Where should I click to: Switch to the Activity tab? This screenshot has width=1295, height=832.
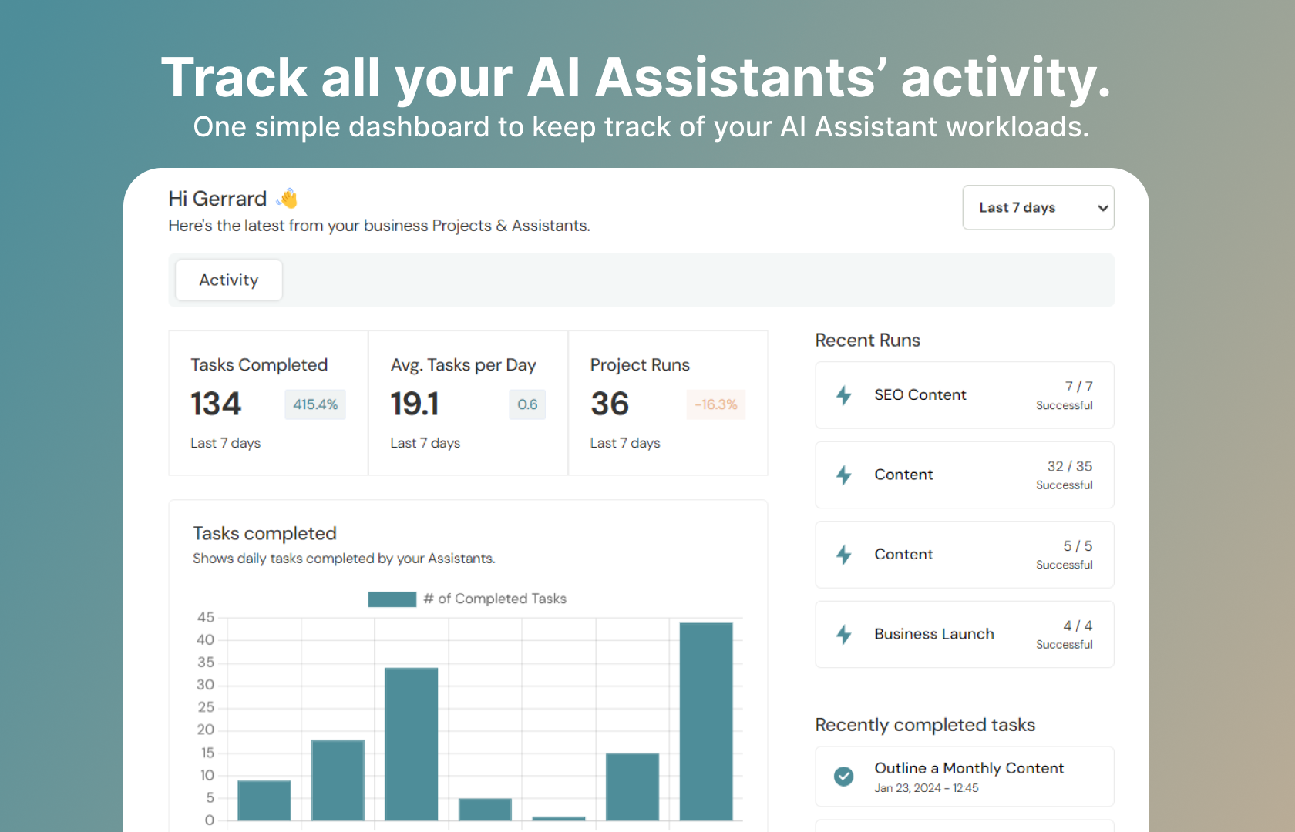click(229, 280)
